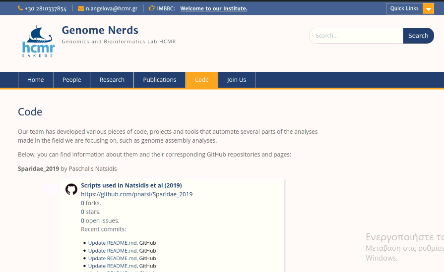Click the Code page heading

30,112
